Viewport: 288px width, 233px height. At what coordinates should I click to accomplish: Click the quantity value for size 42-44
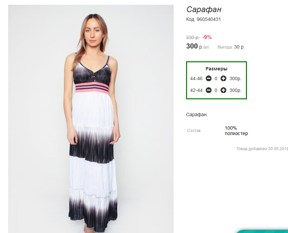(x=216, y=90)
